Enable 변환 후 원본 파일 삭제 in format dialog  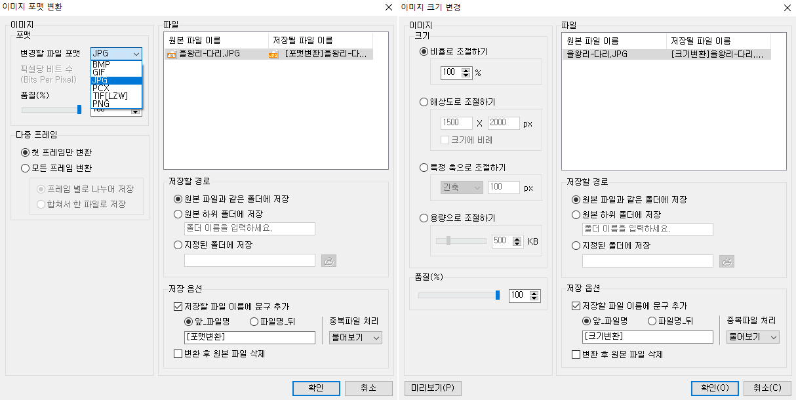(x=178, y=354)
